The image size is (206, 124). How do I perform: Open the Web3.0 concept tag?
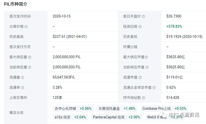coord(165,117)
